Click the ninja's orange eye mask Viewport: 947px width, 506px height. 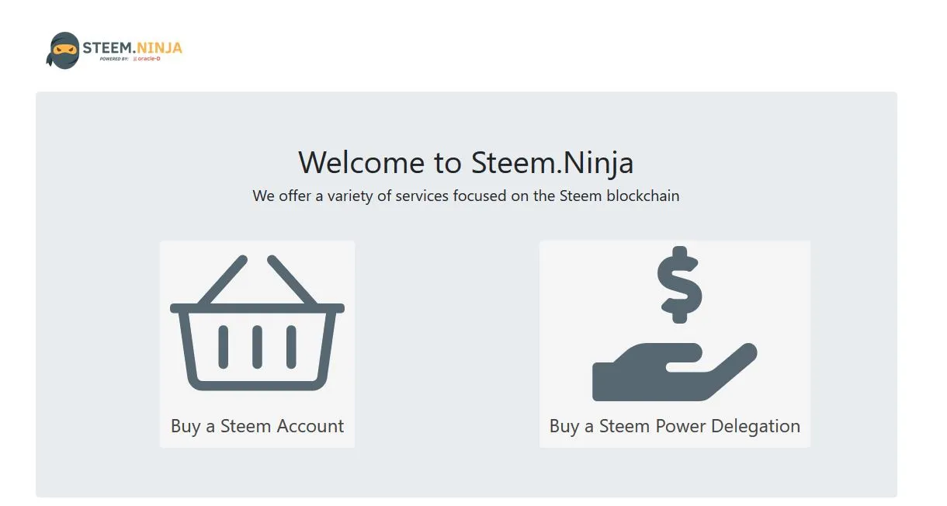pos(64,48)
